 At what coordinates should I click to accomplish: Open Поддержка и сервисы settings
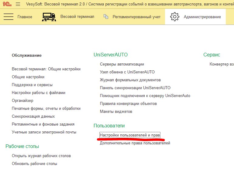click(32, 85)
